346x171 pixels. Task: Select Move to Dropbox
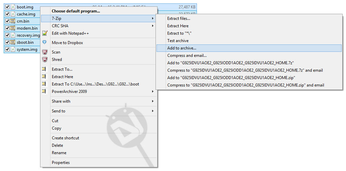coord(67,43)
